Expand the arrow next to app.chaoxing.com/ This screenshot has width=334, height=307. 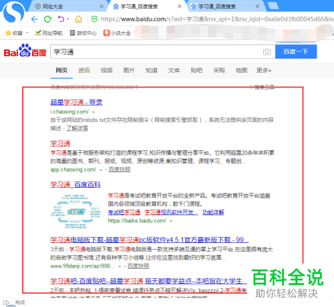(x=101, y=170)
